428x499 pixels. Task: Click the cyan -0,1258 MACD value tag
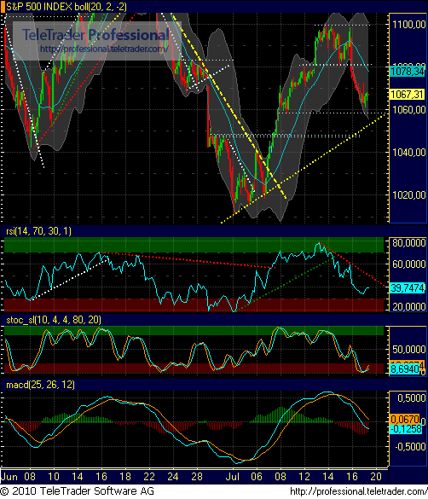tap(406, 429)
